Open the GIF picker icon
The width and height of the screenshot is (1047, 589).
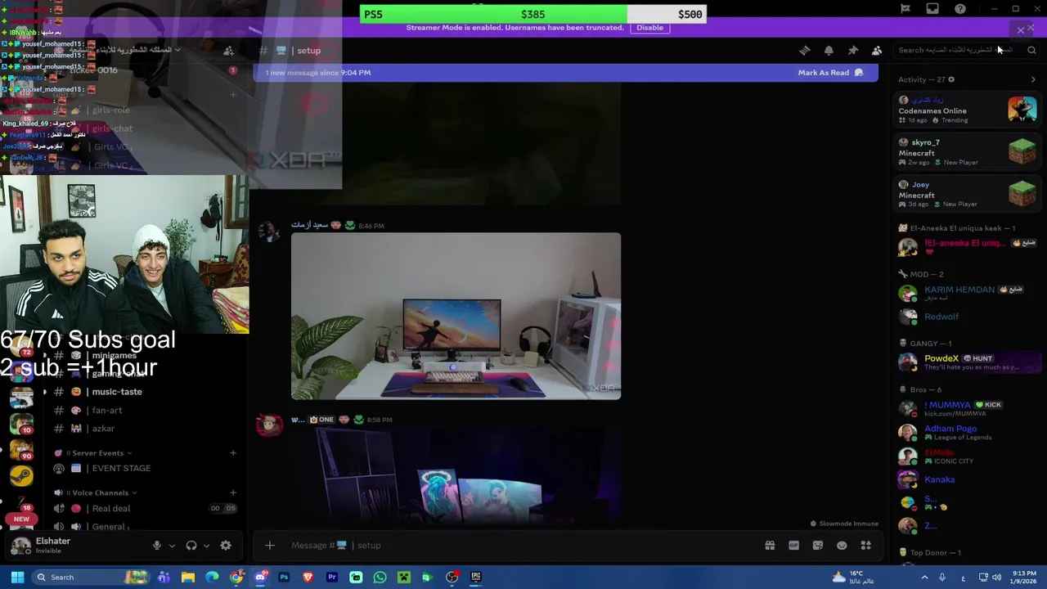(x=793, y=546)
